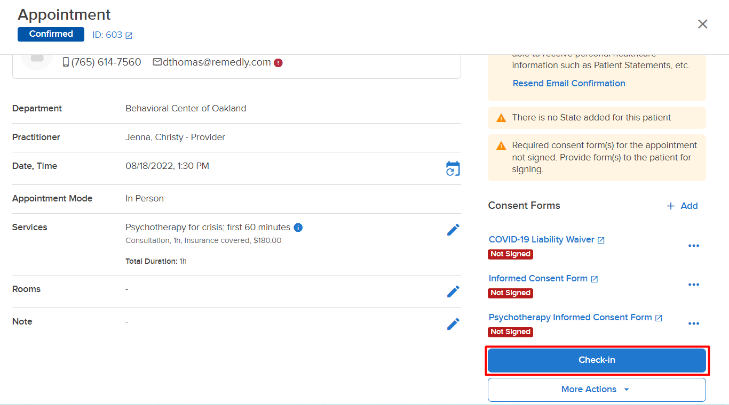Expand the More Actions dropdown
Viewport: 729px width, 405px height.
[x=597, y=390]
